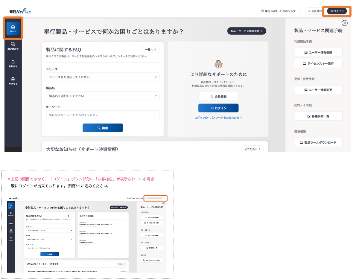Open ライセンスキー発行 procedure
The height and width of the screenshot is (280, 353).
pos(318,63)
